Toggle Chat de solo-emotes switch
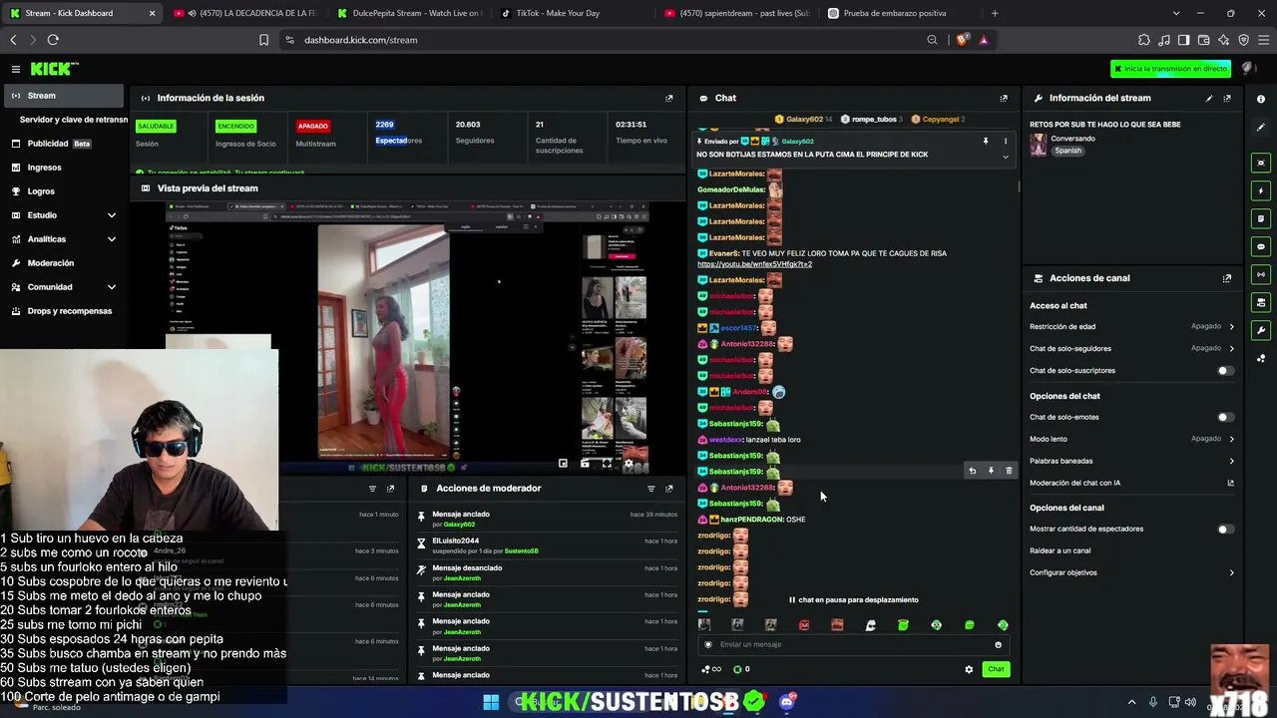 pos(1225,417)
